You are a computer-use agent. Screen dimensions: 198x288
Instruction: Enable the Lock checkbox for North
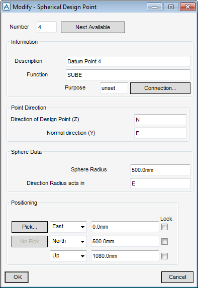pyautogui.click(x=164, y=242)
